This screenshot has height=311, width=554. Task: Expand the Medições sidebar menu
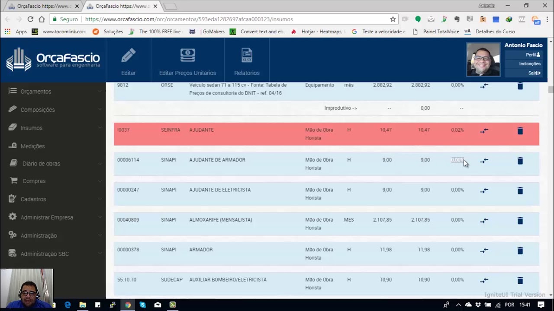click(x=53, y=146)
